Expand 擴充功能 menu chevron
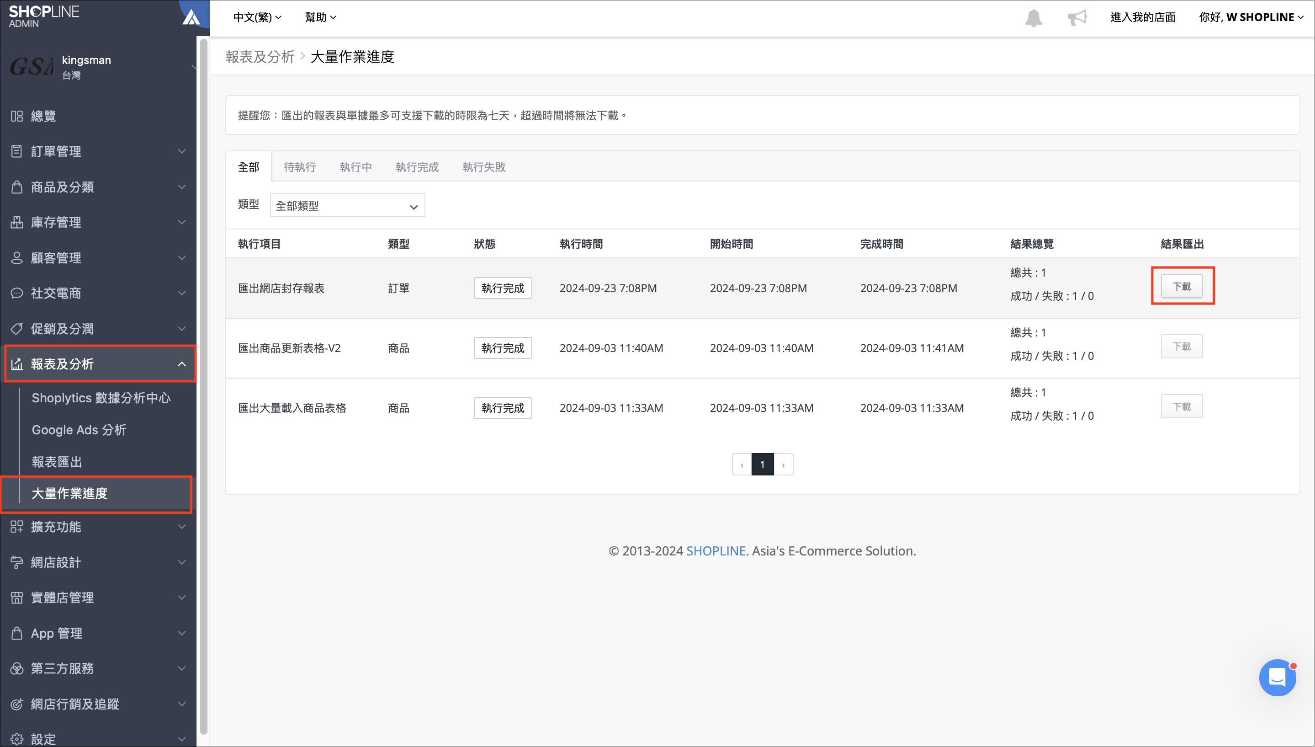Image resolution: width=1315 pixels, height=747 pixels. coord(182,527)
